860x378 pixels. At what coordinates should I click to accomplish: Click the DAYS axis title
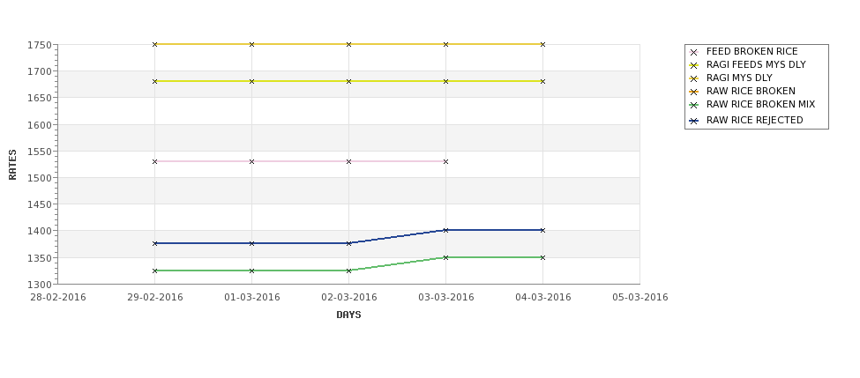pos(348,315)
